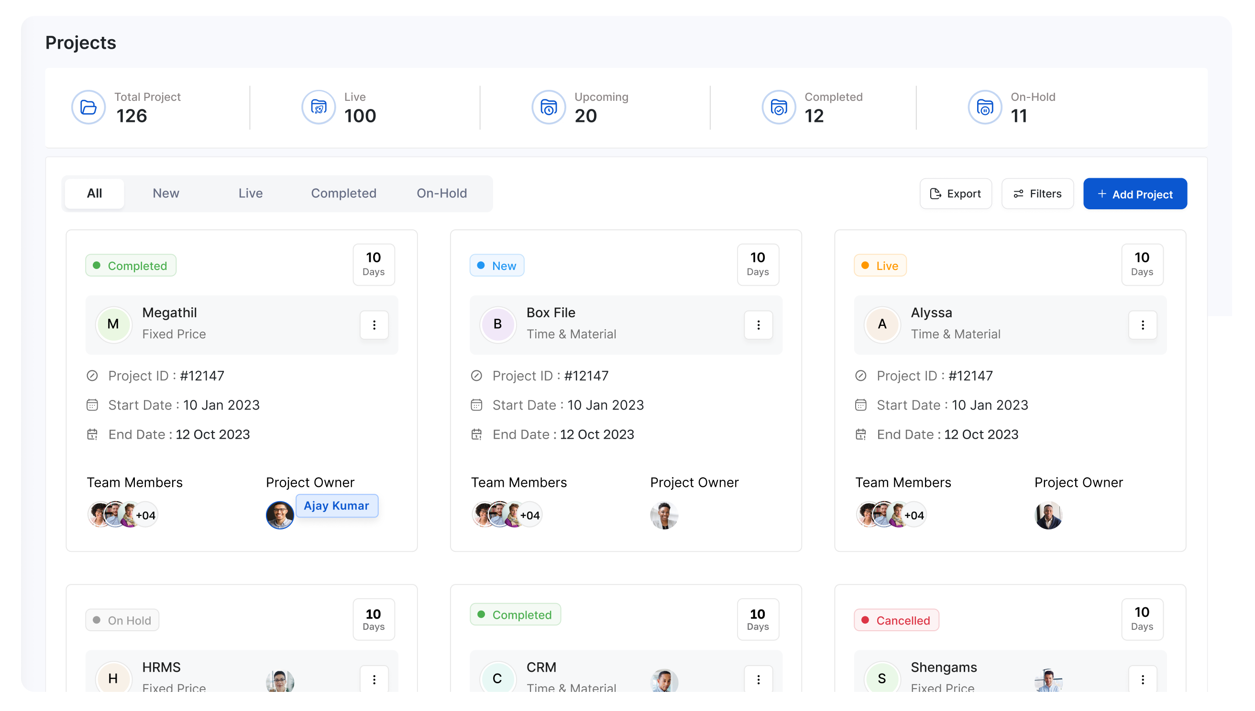Click the New status badge on Box File
1255x711 pixels.
(x=497, y=266)
